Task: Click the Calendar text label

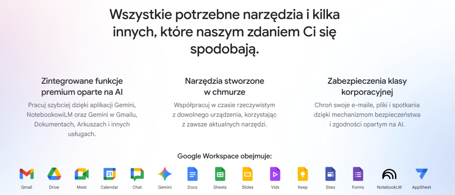Action: pos(109,187)
